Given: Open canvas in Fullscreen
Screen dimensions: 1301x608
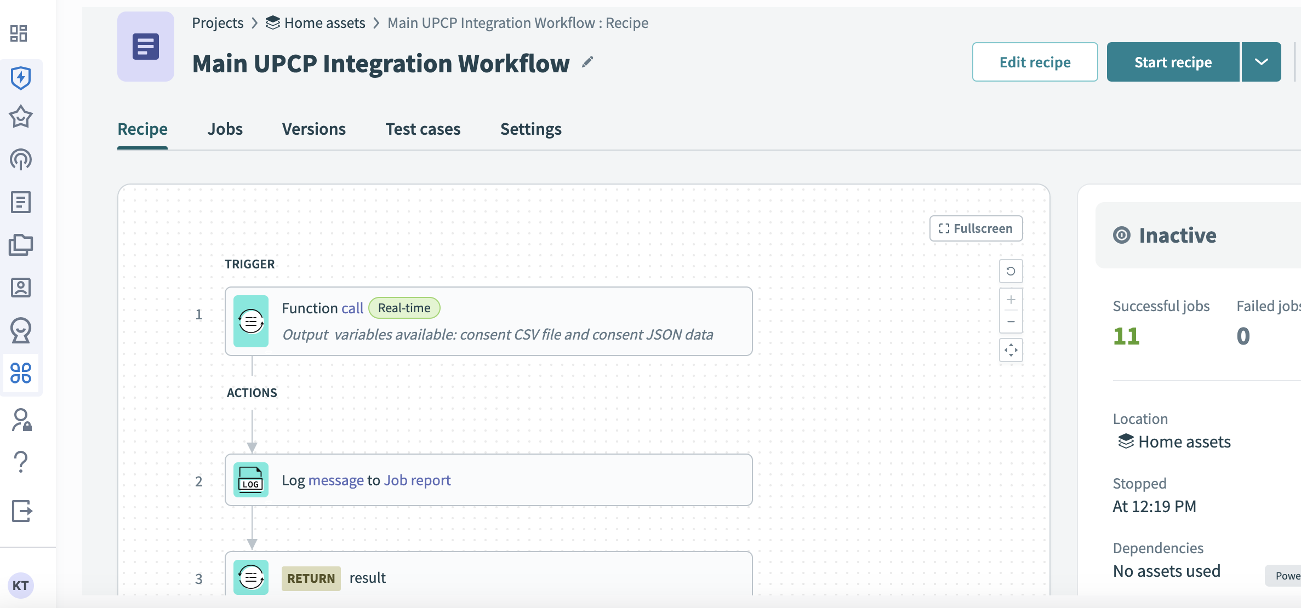Looking at the screenshot, I should [976, 228].
